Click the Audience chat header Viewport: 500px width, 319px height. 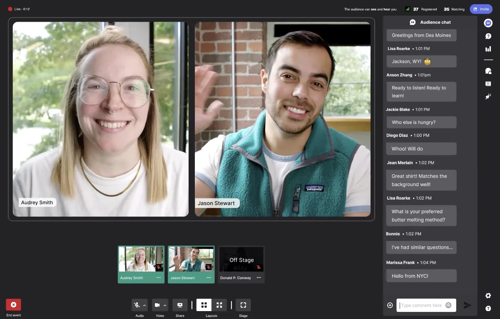[430, 22]
